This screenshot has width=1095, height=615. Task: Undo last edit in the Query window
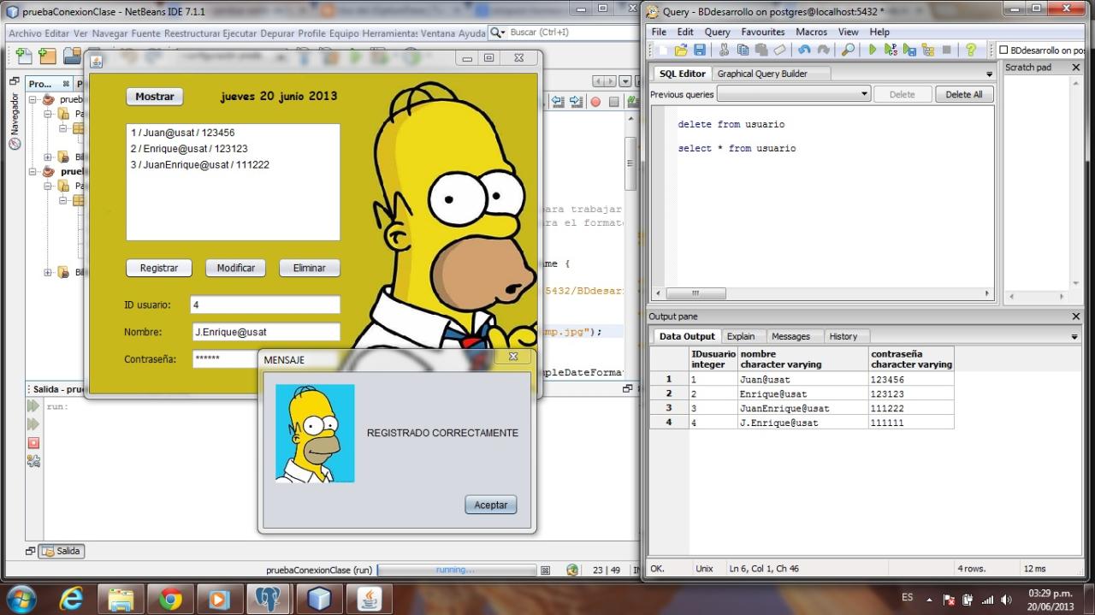pos(804,50)
